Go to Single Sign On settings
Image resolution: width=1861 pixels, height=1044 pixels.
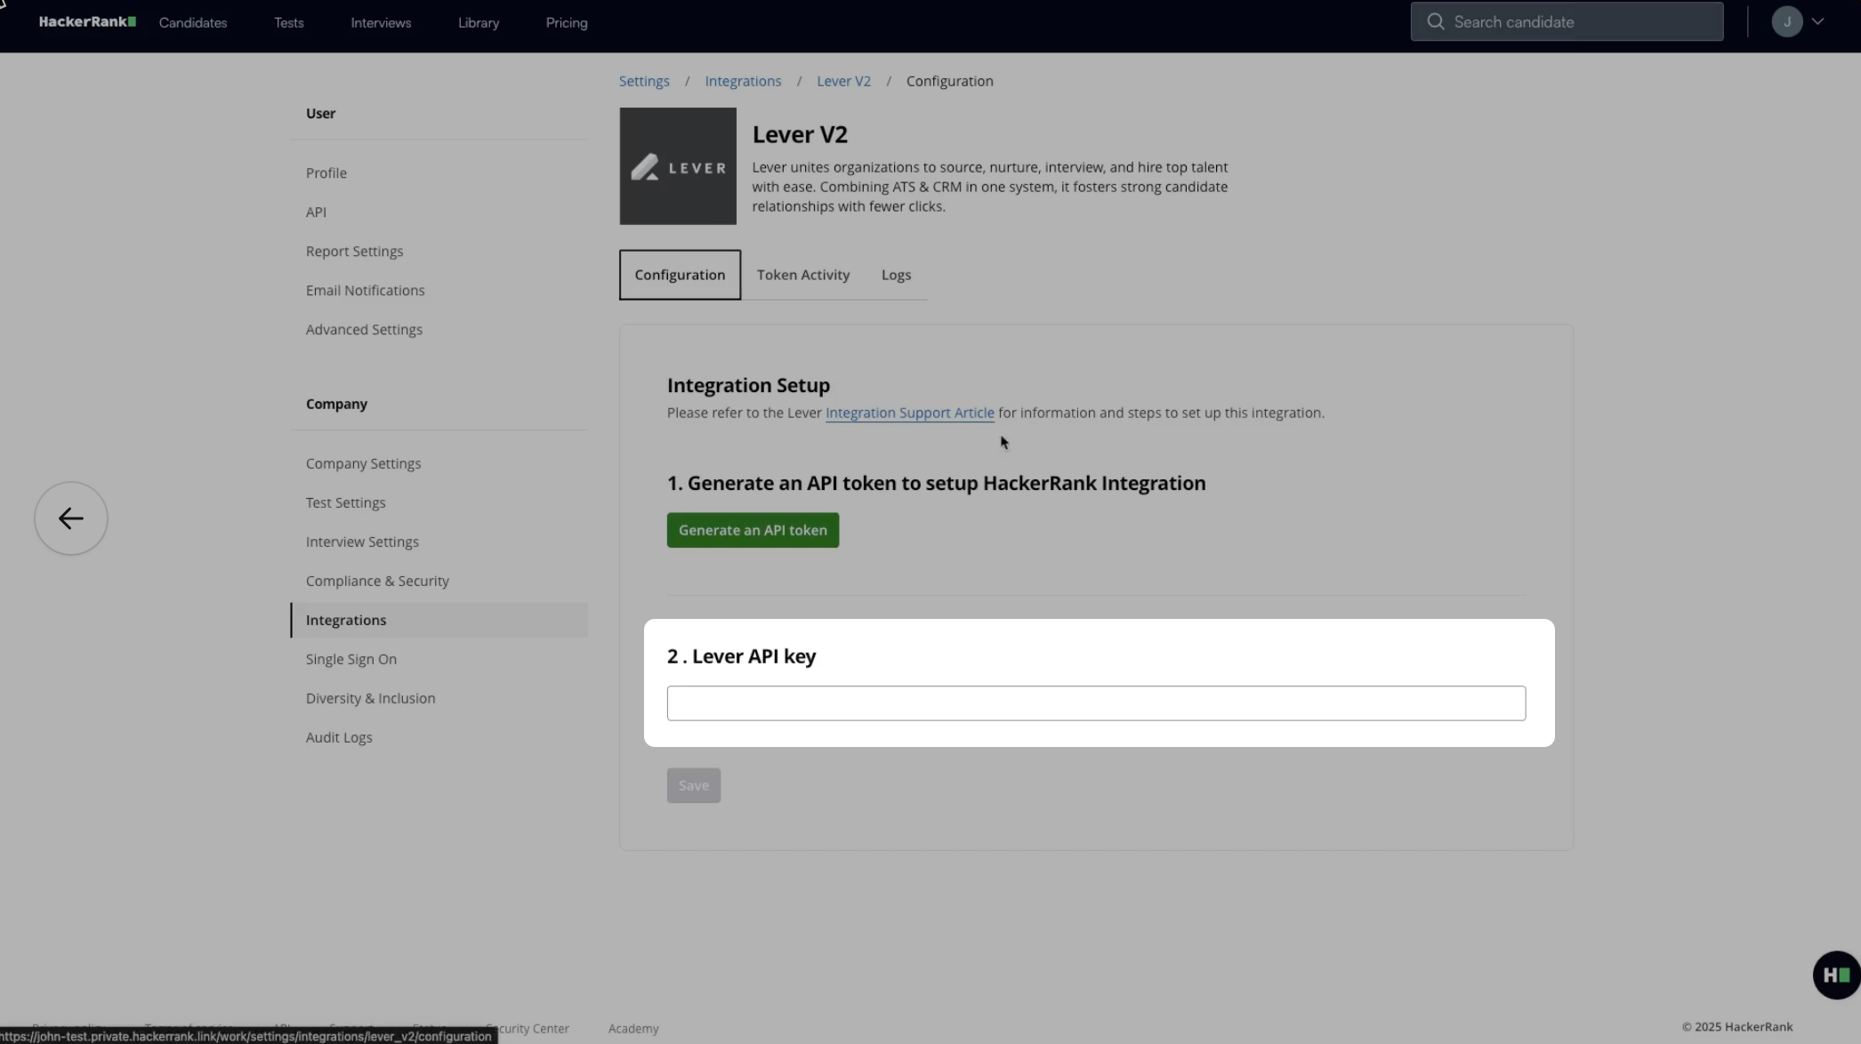point(351,659)
